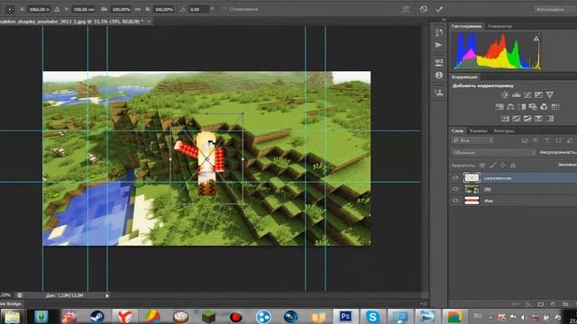Click the histogram cached data warning icon

pyautogui.click(x=536, y=38)
